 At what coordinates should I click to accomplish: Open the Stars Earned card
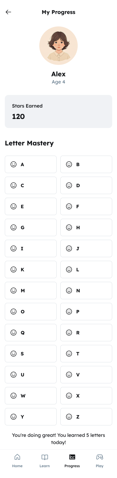[x=58, y=111]
